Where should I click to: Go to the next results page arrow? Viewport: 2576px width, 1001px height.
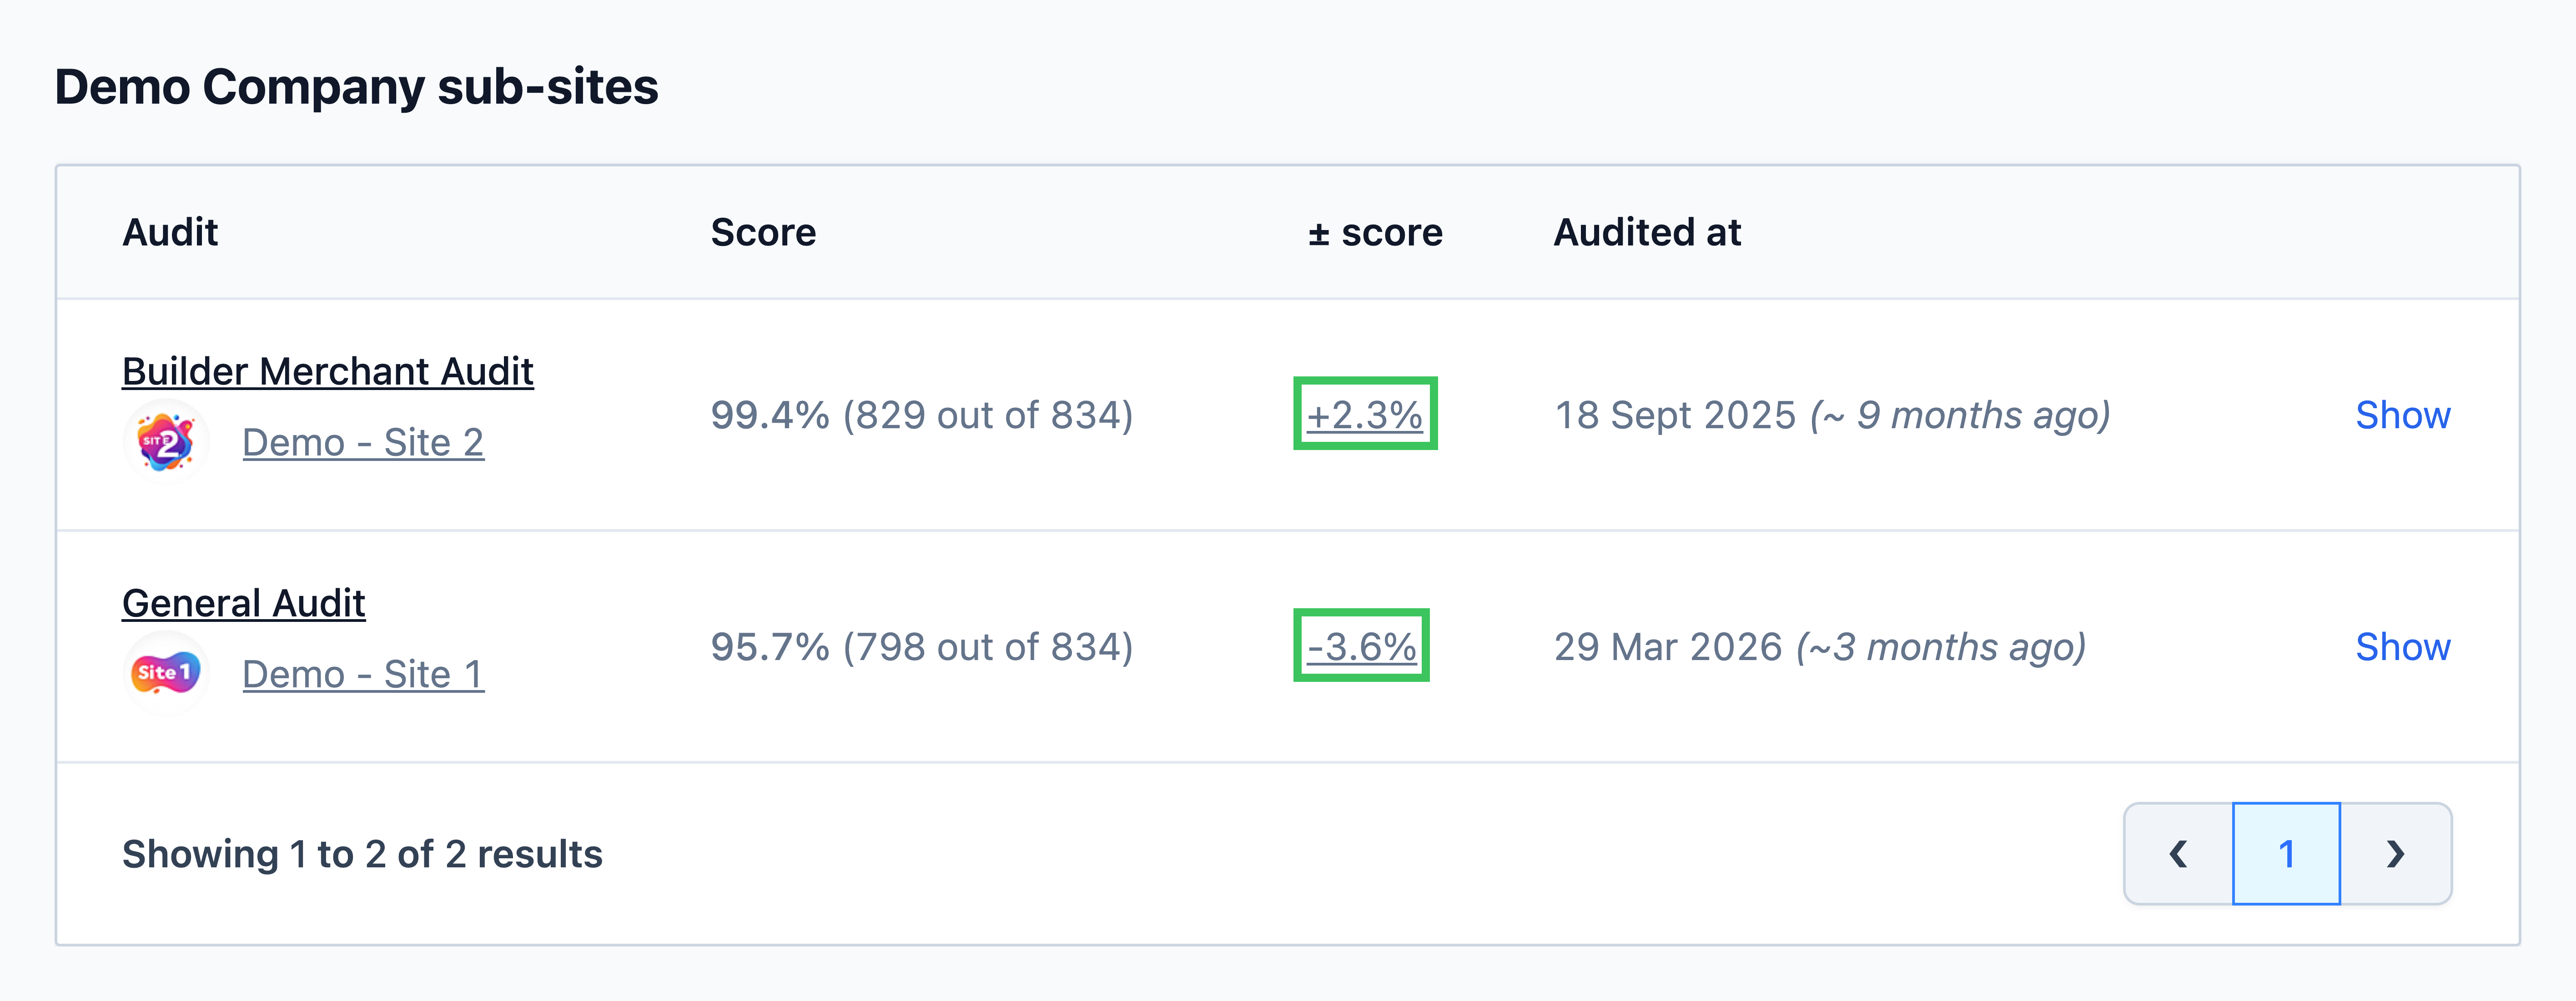click(x=2395, y=854)
